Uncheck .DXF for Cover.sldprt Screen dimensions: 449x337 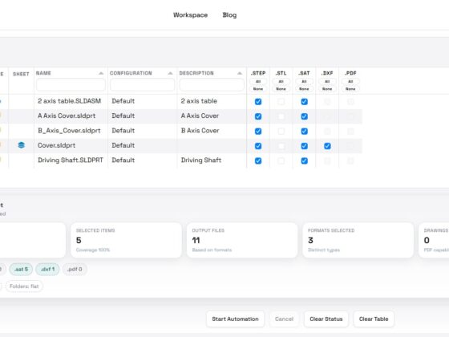coord(327,146)
